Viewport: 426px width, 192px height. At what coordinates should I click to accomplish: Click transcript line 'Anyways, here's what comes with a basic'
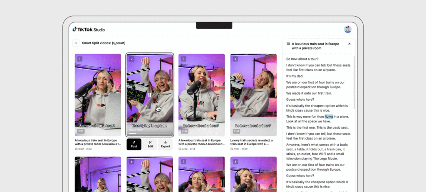tap(317, 145)
